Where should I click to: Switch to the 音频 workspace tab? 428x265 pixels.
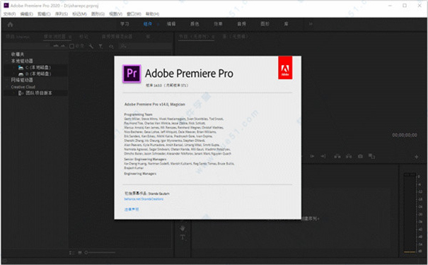241,24
